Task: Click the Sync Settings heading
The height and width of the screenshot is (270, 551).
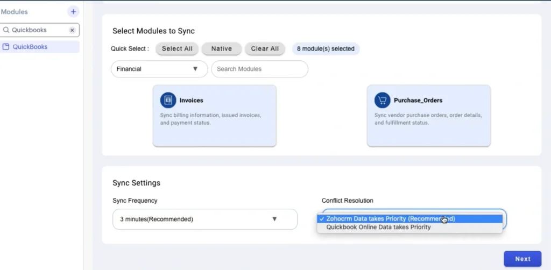Action: (x=136, y=183)
